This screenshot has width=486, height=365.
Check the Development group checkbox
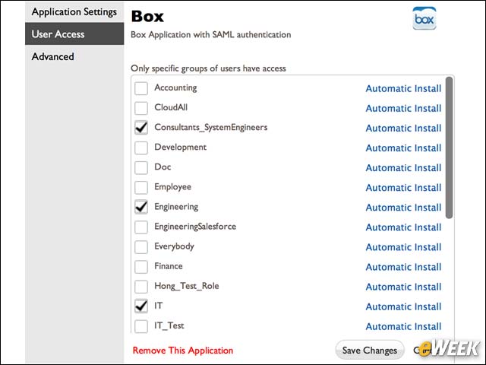point(141,148)
